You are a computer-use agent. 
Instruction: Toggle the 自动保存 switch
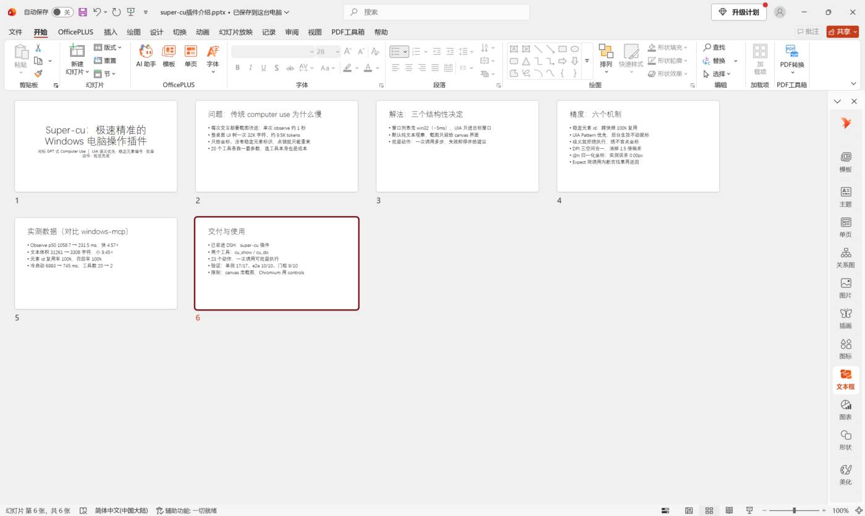pos(62,12)
